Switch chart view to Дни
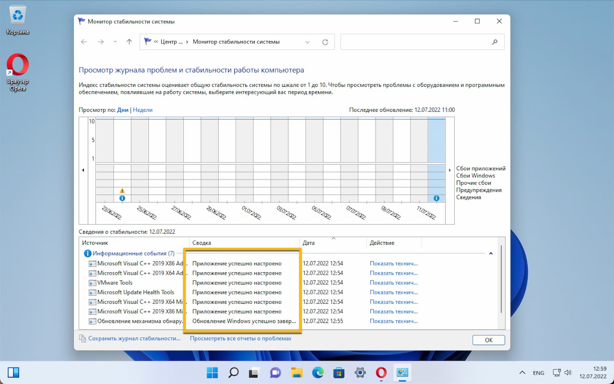Screen dimensions: 614x384 122,110
